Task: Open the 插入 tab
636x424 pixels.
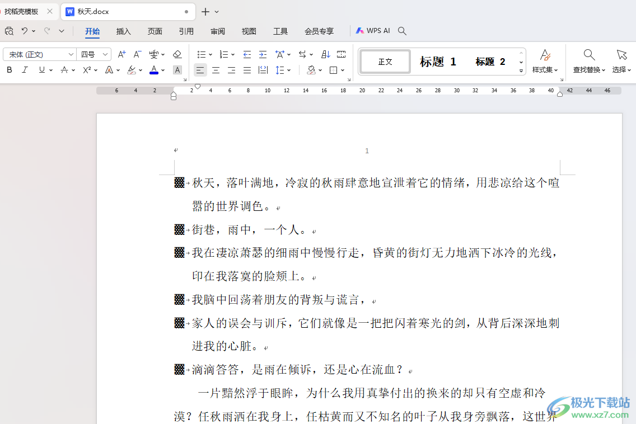Action: click(123, 31)
